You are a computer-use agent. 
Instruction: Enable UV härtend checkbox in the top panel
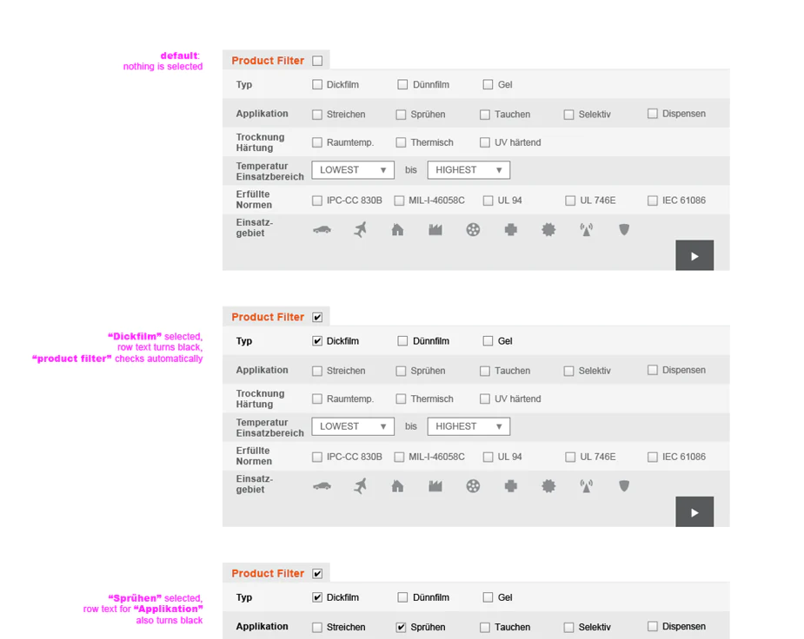[484, 142]
